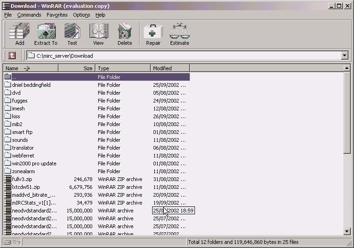Click the 6,679,756 size value
The image size is (354, 248).
point(81,187)
